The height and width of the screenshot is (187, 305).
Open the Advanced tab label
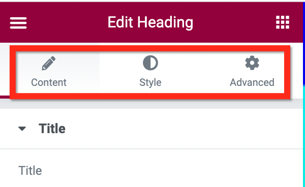coord(252,82)
